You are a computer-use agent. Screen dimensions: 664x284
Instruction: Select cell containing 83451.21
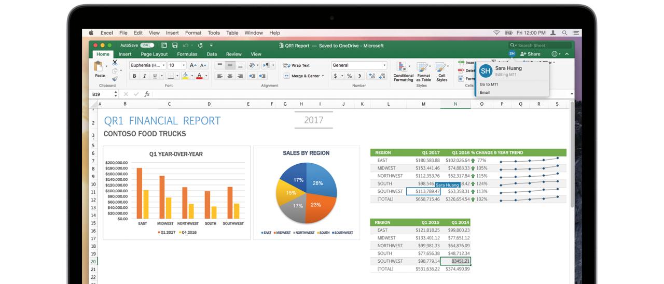pyautogui.click(x=455, y=261)
